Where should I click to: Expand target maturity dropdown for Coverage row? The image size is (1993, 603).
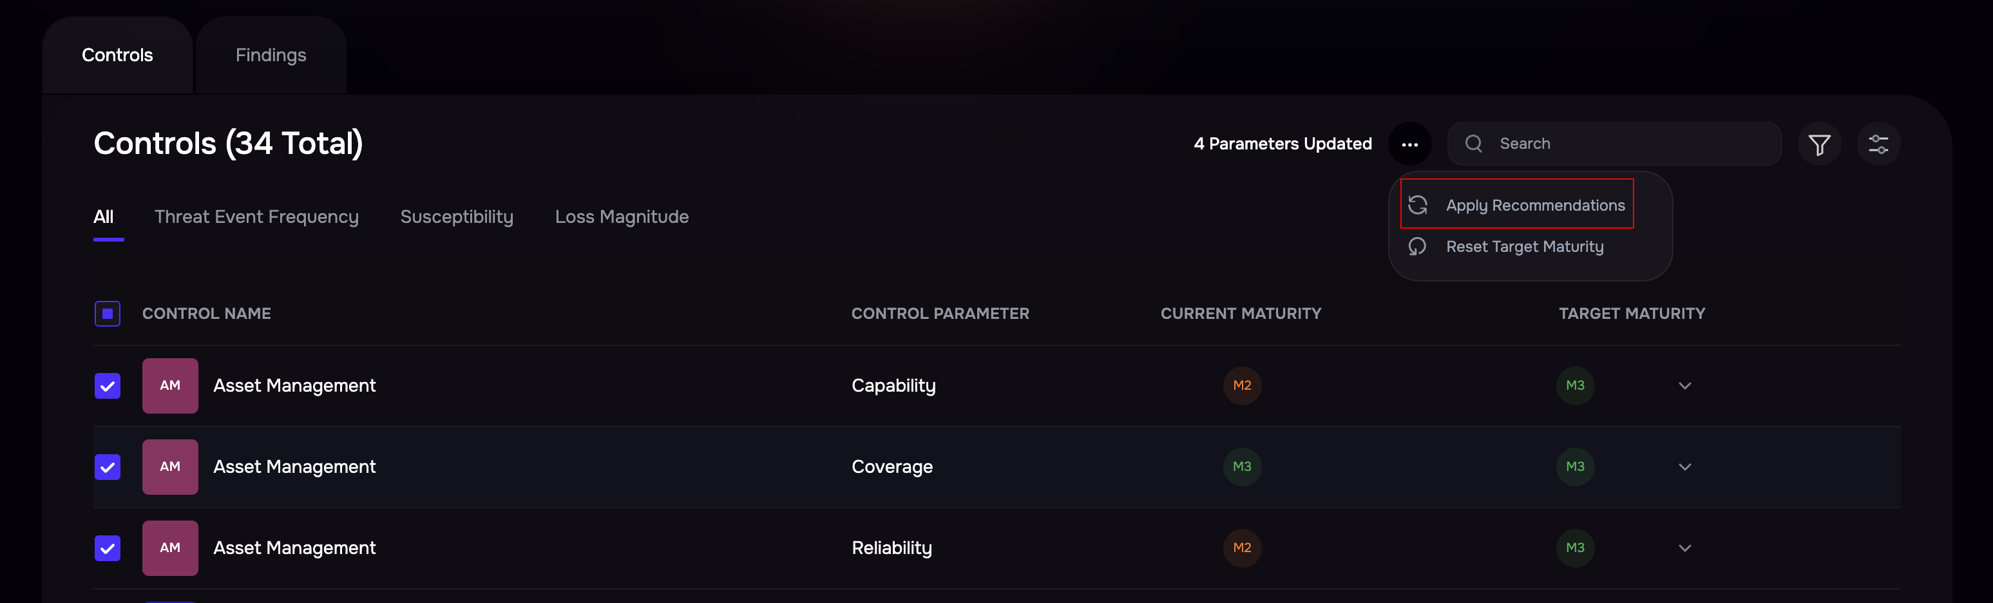click(x=1684, y=467)
